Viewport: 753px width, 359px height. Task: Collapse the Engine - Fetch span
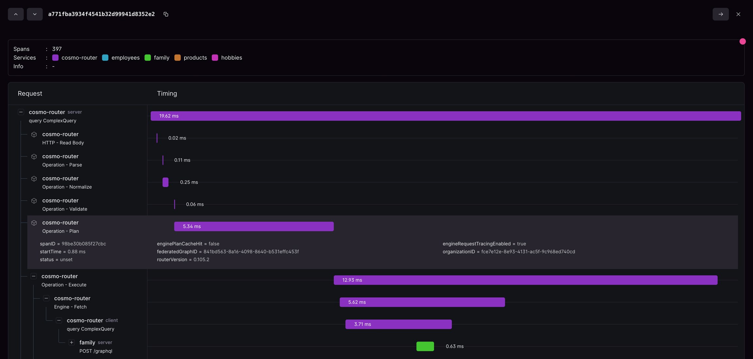point(46,298)
